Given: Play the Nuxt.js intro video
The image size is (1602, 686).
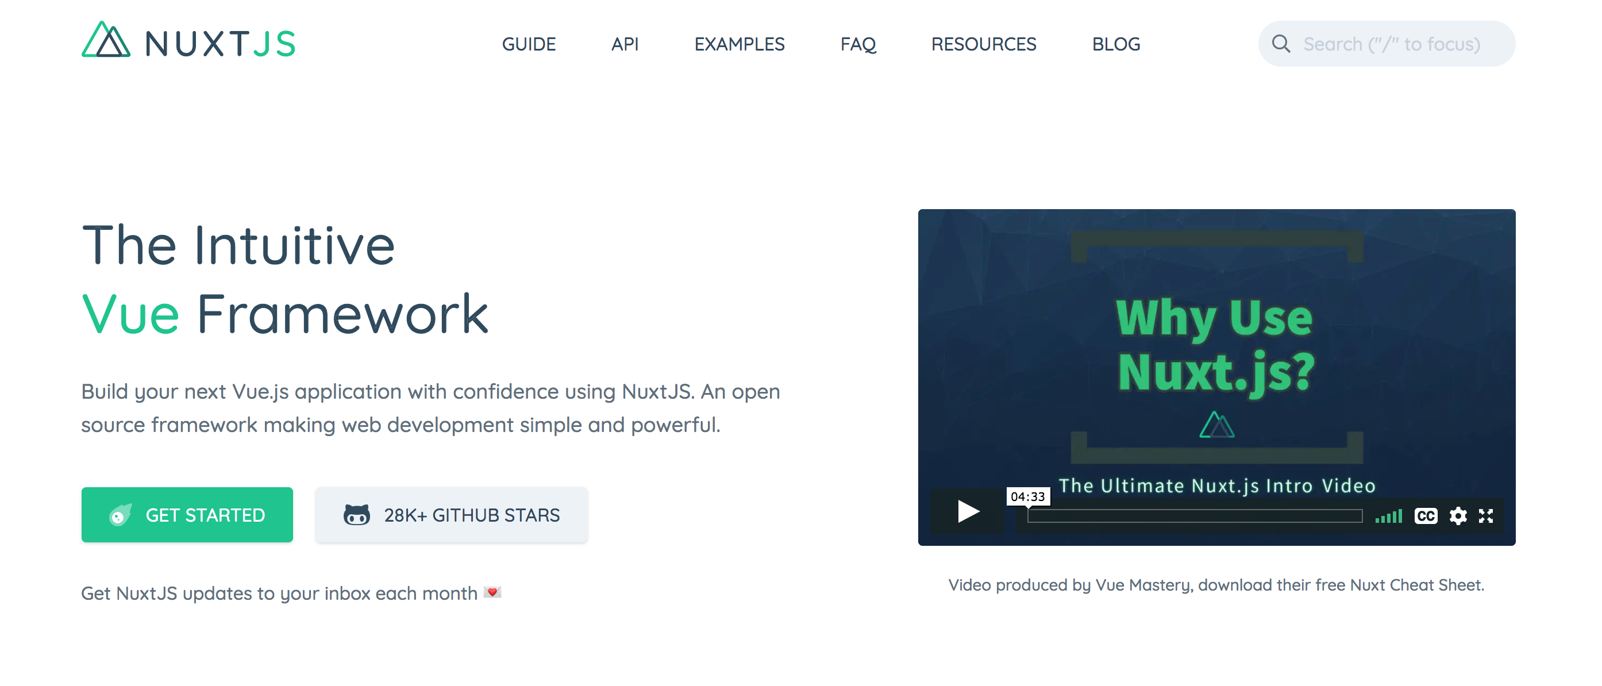Looking at the screenshot, I should [968, 512].
